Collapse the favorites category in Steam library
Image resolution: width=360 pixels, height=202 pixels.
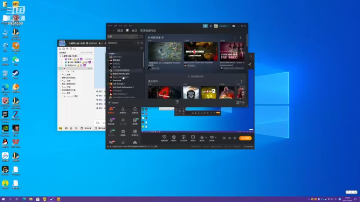pyautogui.click(x=108, y=53)
